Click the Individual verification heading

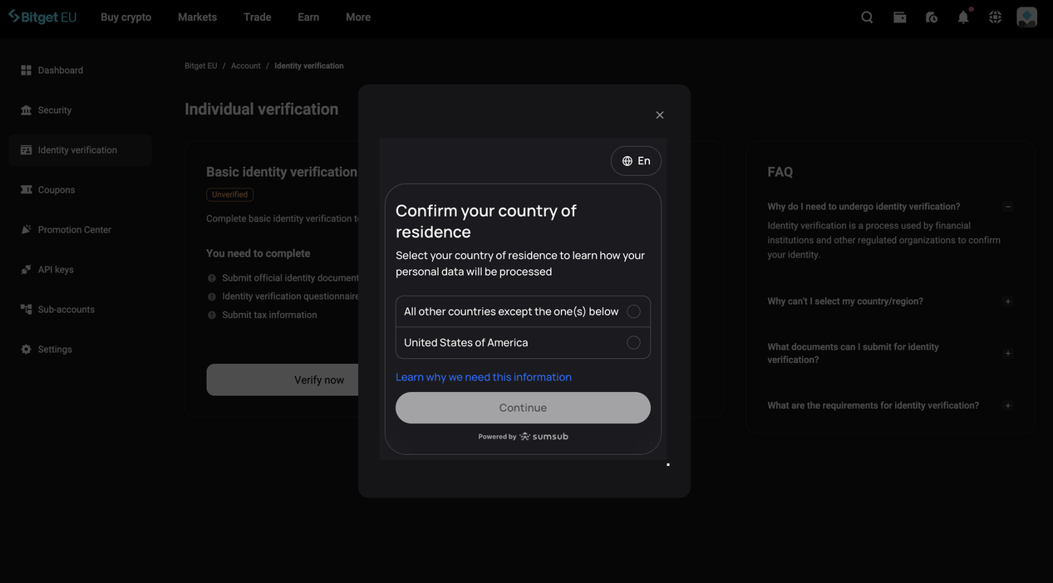(x=261, y=109)
